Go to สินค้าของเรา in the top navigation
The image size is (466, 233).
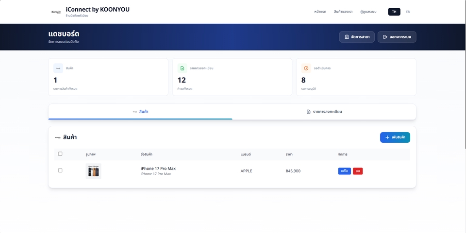[343, 12]
